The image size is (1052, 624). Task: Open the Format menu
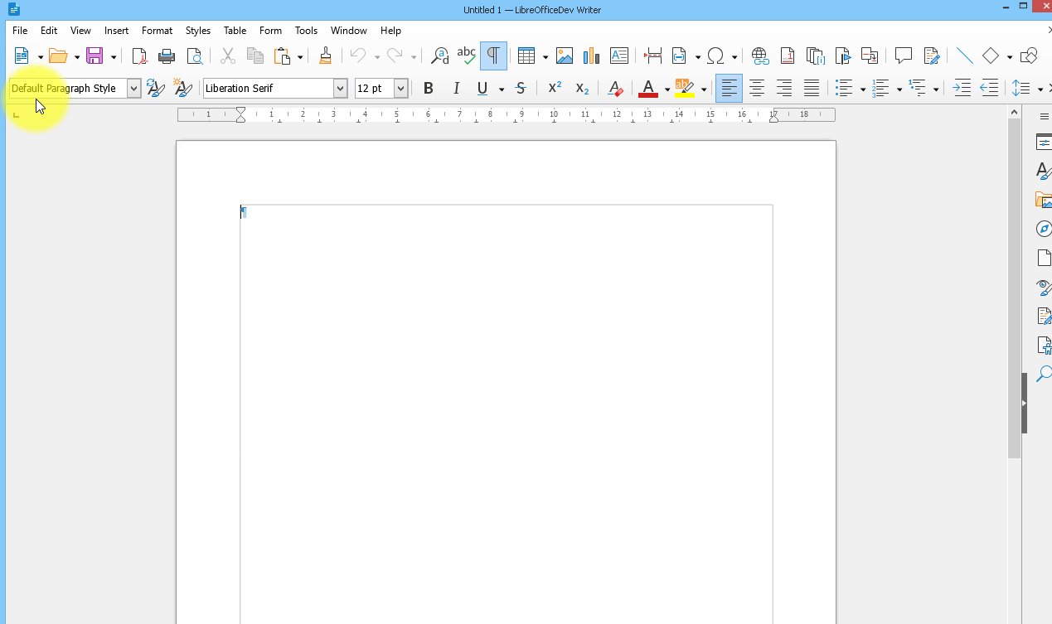click(x=157, y=31)
